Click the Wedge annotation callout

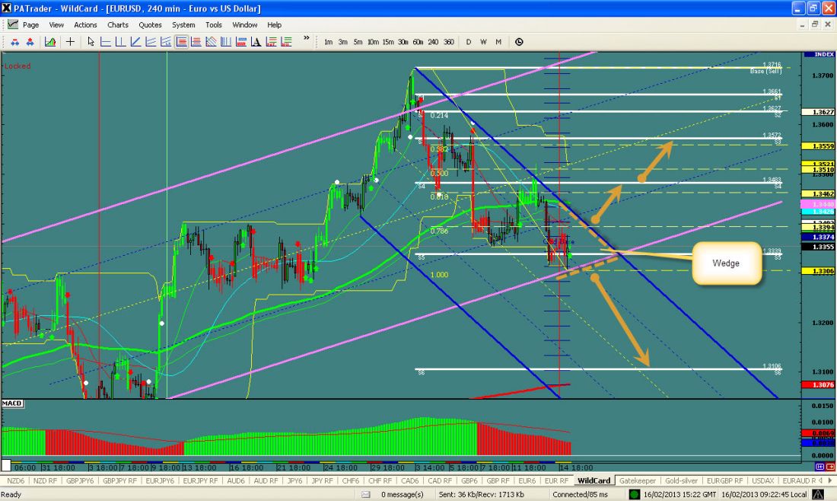coord(726,263)
